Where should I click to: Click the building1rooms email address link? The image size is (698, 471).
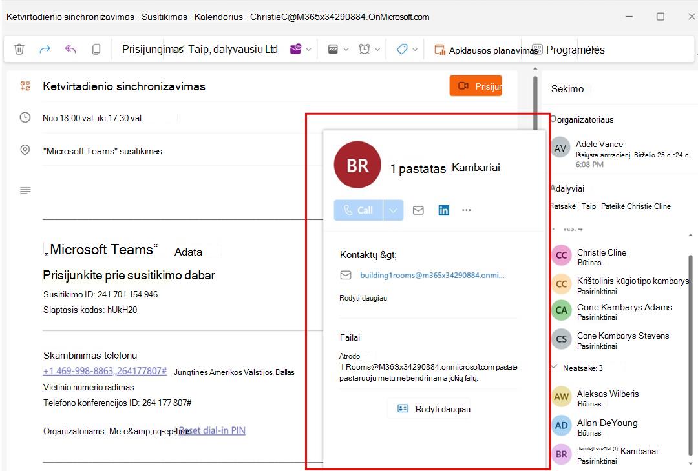click(x=432, y=275)
